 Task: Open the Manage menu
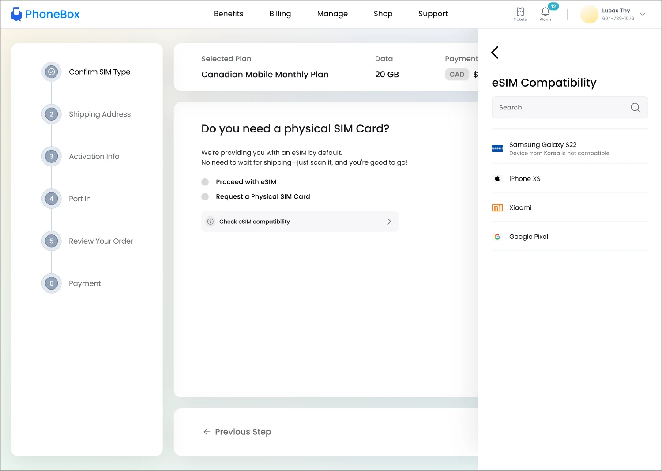[332, 14]
